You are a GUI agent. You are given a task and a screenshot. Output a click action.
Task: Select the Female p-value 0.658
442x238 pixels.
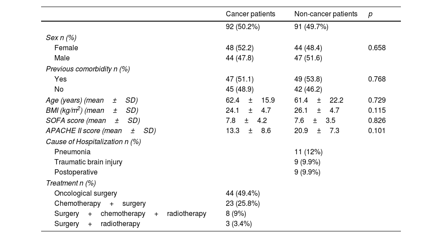pyautogui.click(x=377, y=48)
